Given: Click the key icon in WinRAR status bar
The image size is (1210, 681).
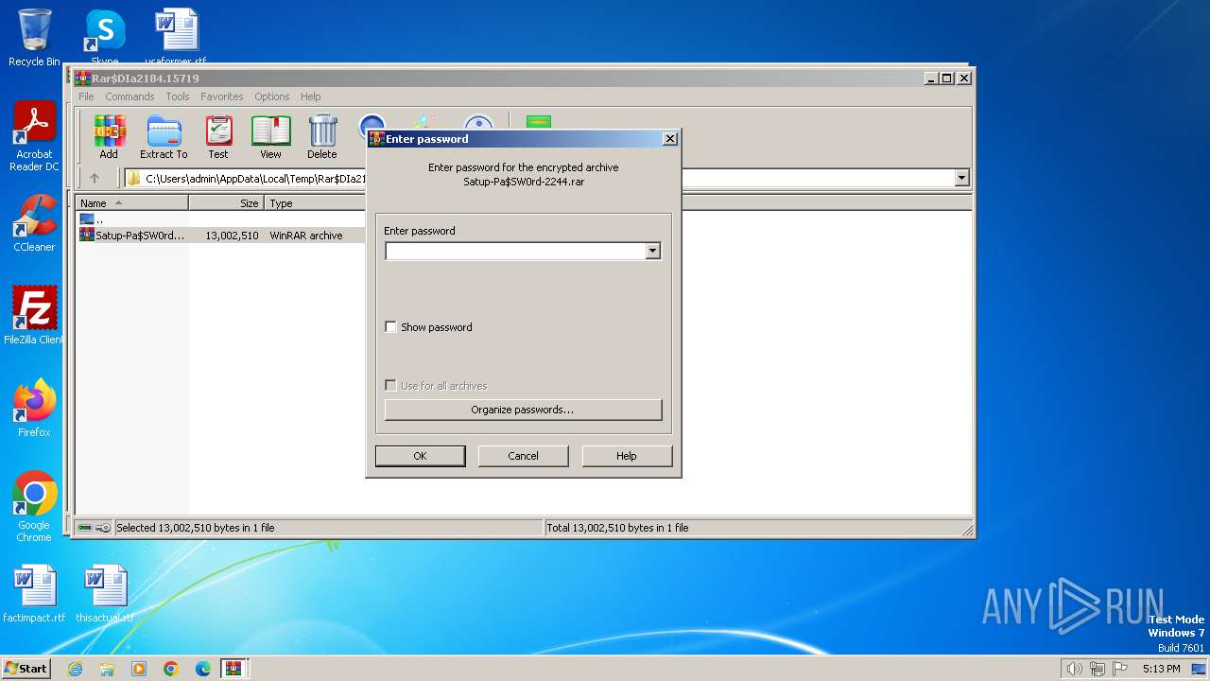Looking at the screenshot, I should click(103, 528).
